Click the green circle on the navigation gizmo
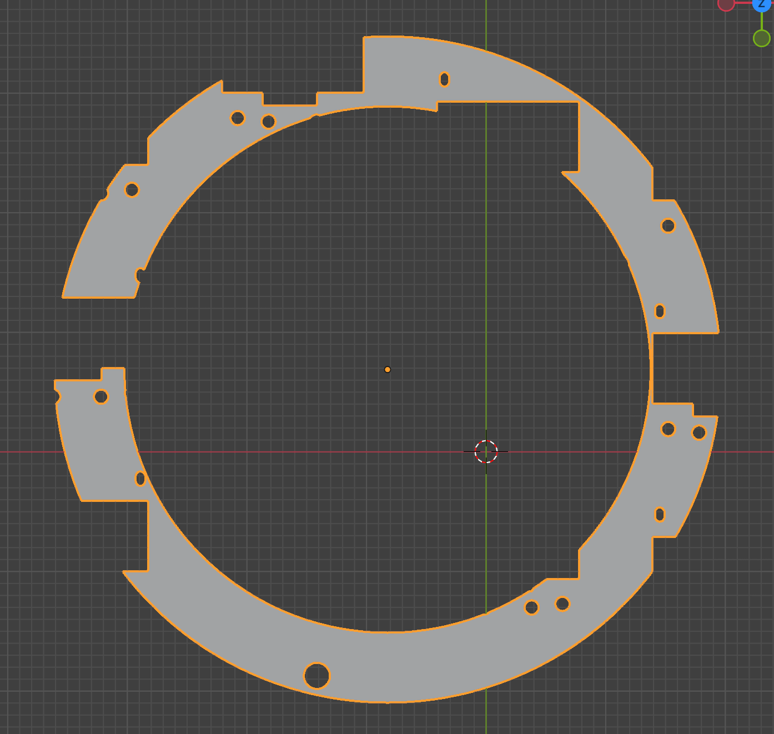Screen dimensions: 774x734 coord(761,38)
